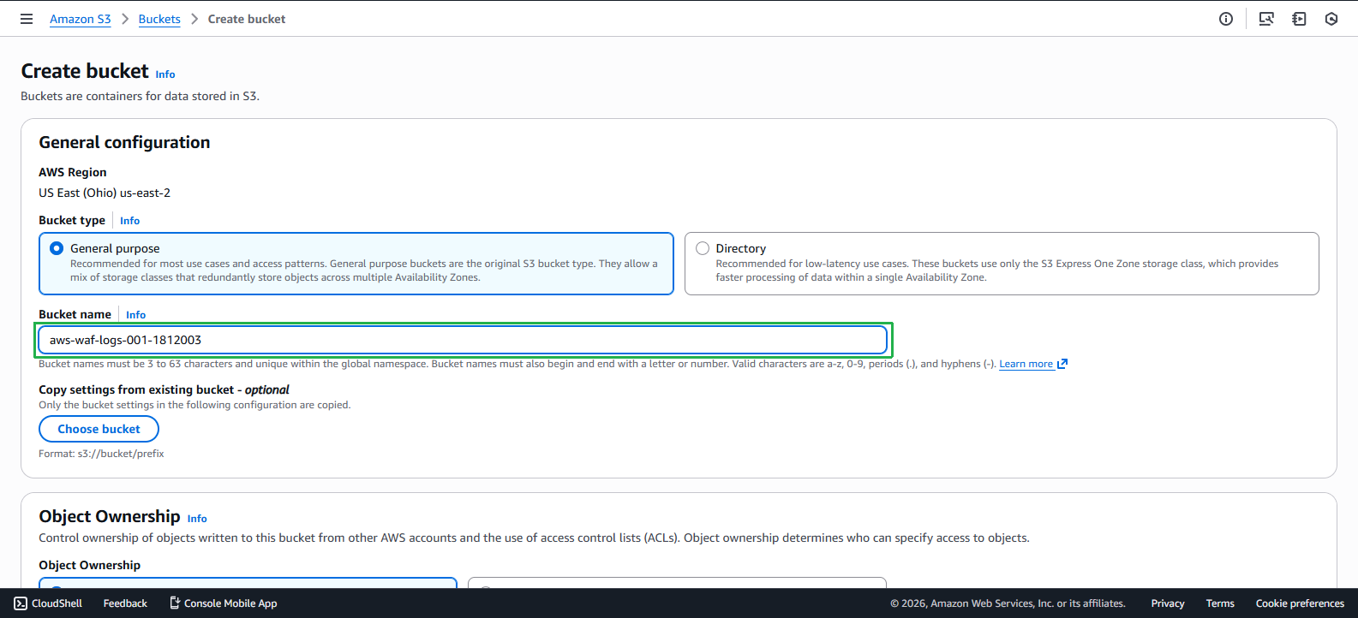Open Info link beside Bucket name
This screenshot has height=618, width=1358.
(x=135, y=315)
